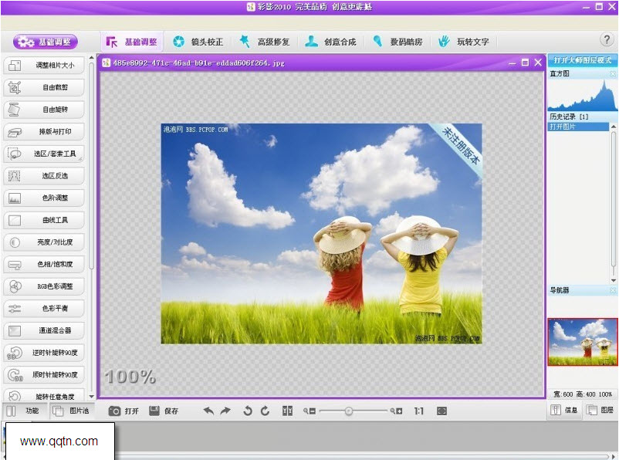
Task: Click the fit-to-screen icon beside 1:1
Action: (x=441, y=411)
